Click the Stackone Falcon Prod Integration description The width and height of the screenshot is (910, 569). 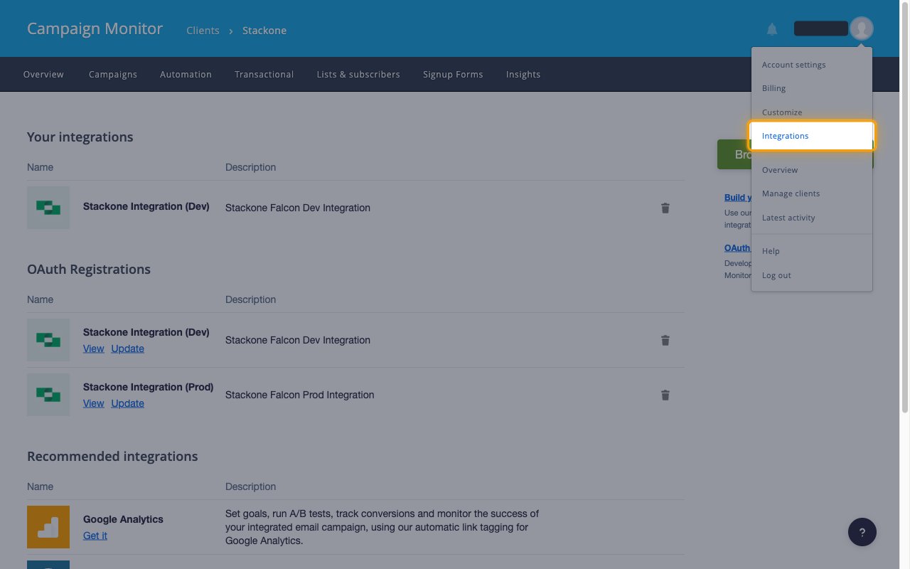tap(299, 395)
